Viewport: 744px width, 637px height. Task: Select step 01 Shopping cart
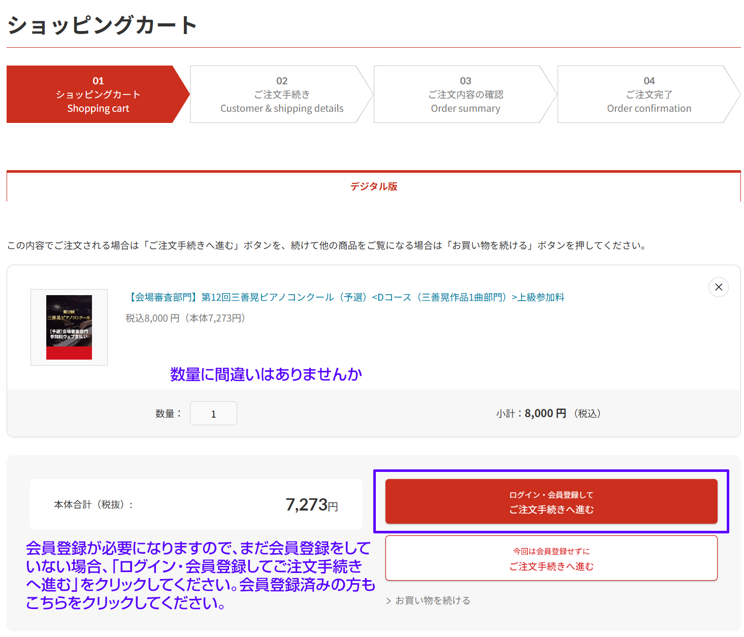pyautogui.click(x=98, y=94)
